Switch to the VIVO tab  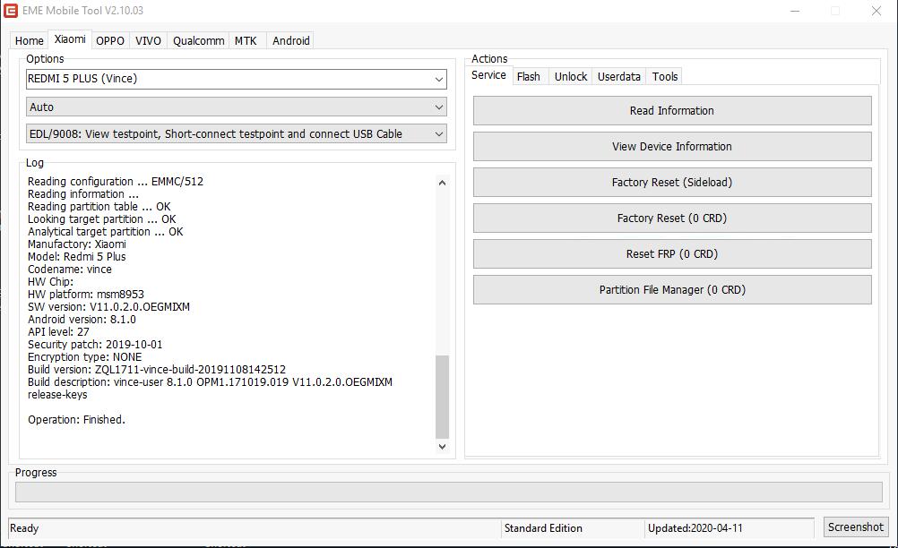149,40
